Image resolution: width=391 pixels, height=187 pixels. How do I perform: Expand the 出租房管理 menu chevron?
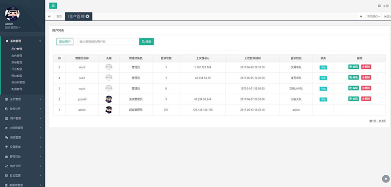[41, 128]
